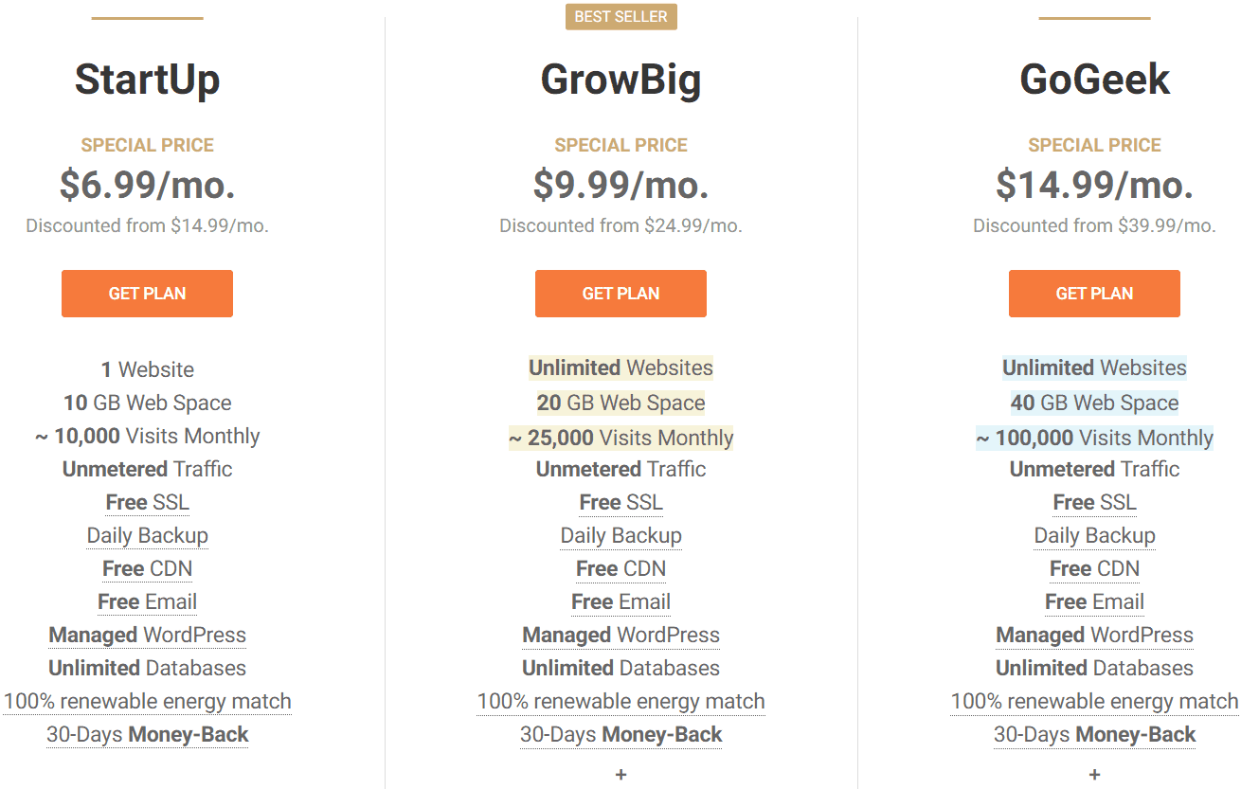The height and width of the screenshot is (789, 1241).
Task: Click StartUp's Free SSL feature
Action: [x=147, y=502]
